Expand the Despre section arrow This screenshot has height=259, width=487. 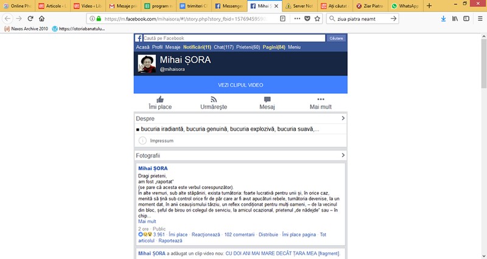click(343, 118)
